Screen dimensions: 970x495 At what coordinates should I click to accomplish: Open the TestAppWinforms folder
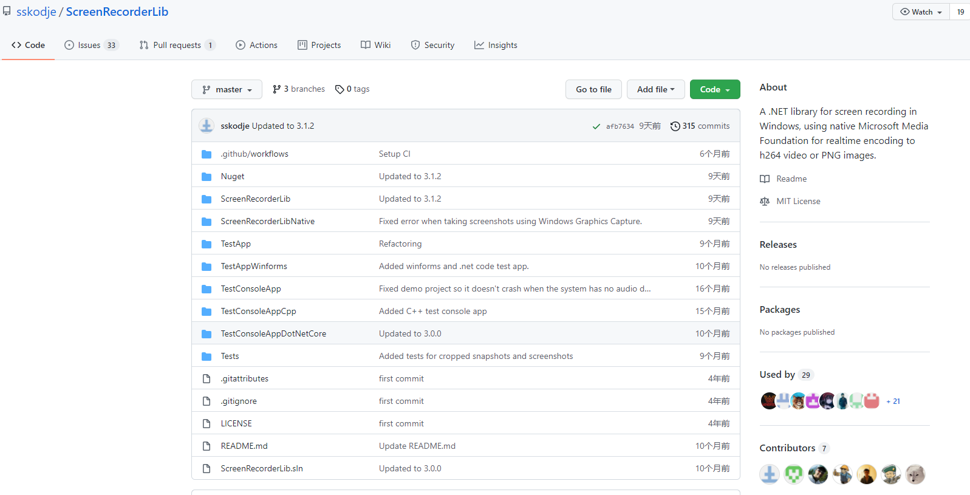(x=254, y=267)
